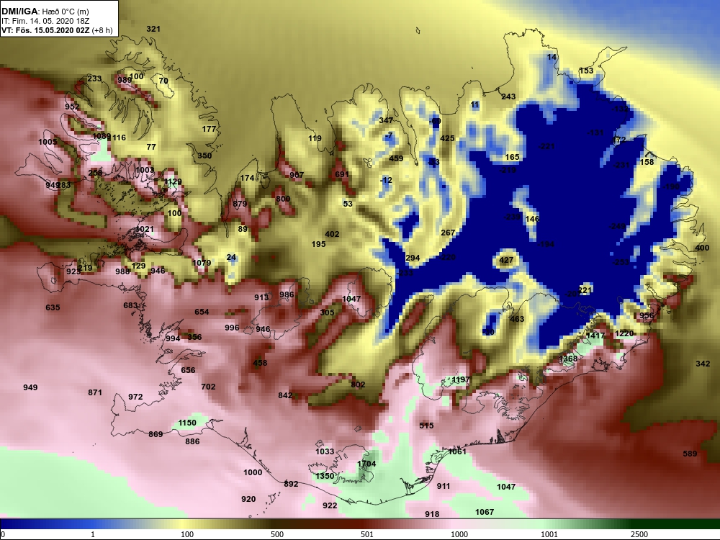Click the map value "356"
Image resolution: width=720 pixels, height=540 pixels.
194,337
